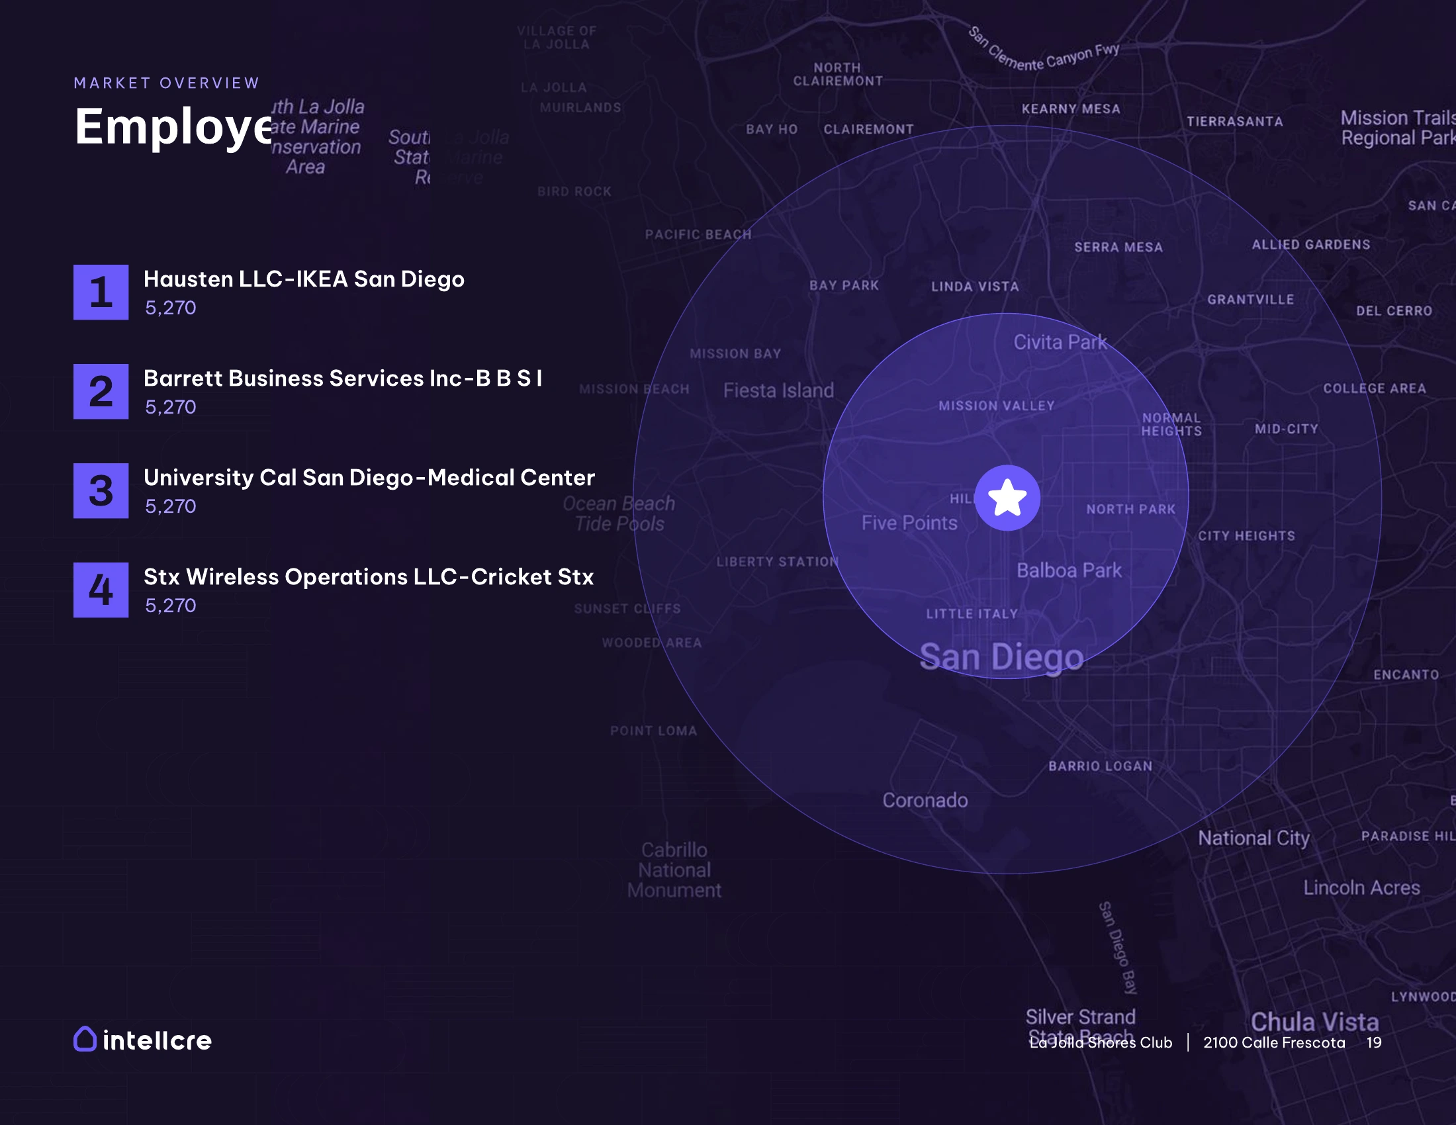The width and height of the screenshot is (1456, 1125).
Task: Click "2100 Calle Frescota" in the footer
Action: click(x=1274, y=1042)
